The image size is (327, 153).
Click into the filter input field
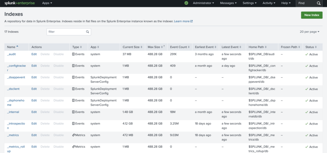(66, 32)
